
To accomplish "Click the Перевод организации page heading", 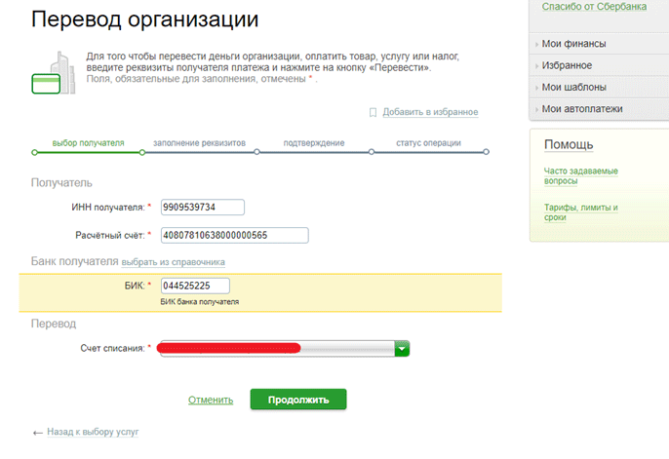I will (144, 19).
